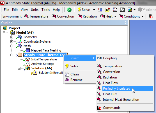Screen dimensions: 156x113
Task: Select Mesh in the outline tree
Action: click(x=27, y=46)
